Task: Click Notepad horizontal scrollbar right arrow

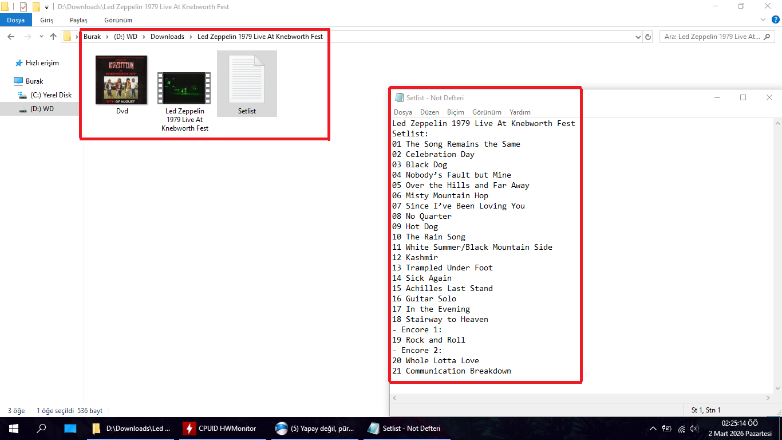Action: (768, 398)
